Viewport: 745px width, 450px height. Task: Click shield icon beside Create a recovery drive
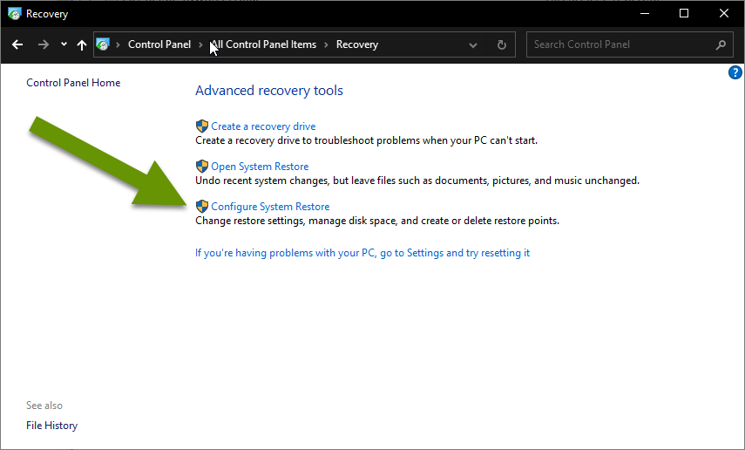202,126
